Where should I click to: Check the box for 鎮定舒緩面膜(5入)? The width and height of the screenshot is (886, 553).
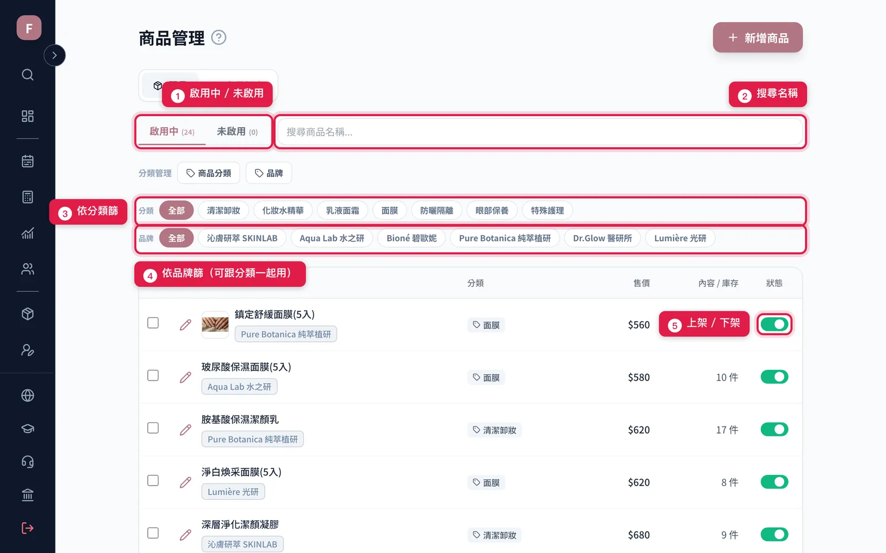pyautogui.click(x=153, y=323)
